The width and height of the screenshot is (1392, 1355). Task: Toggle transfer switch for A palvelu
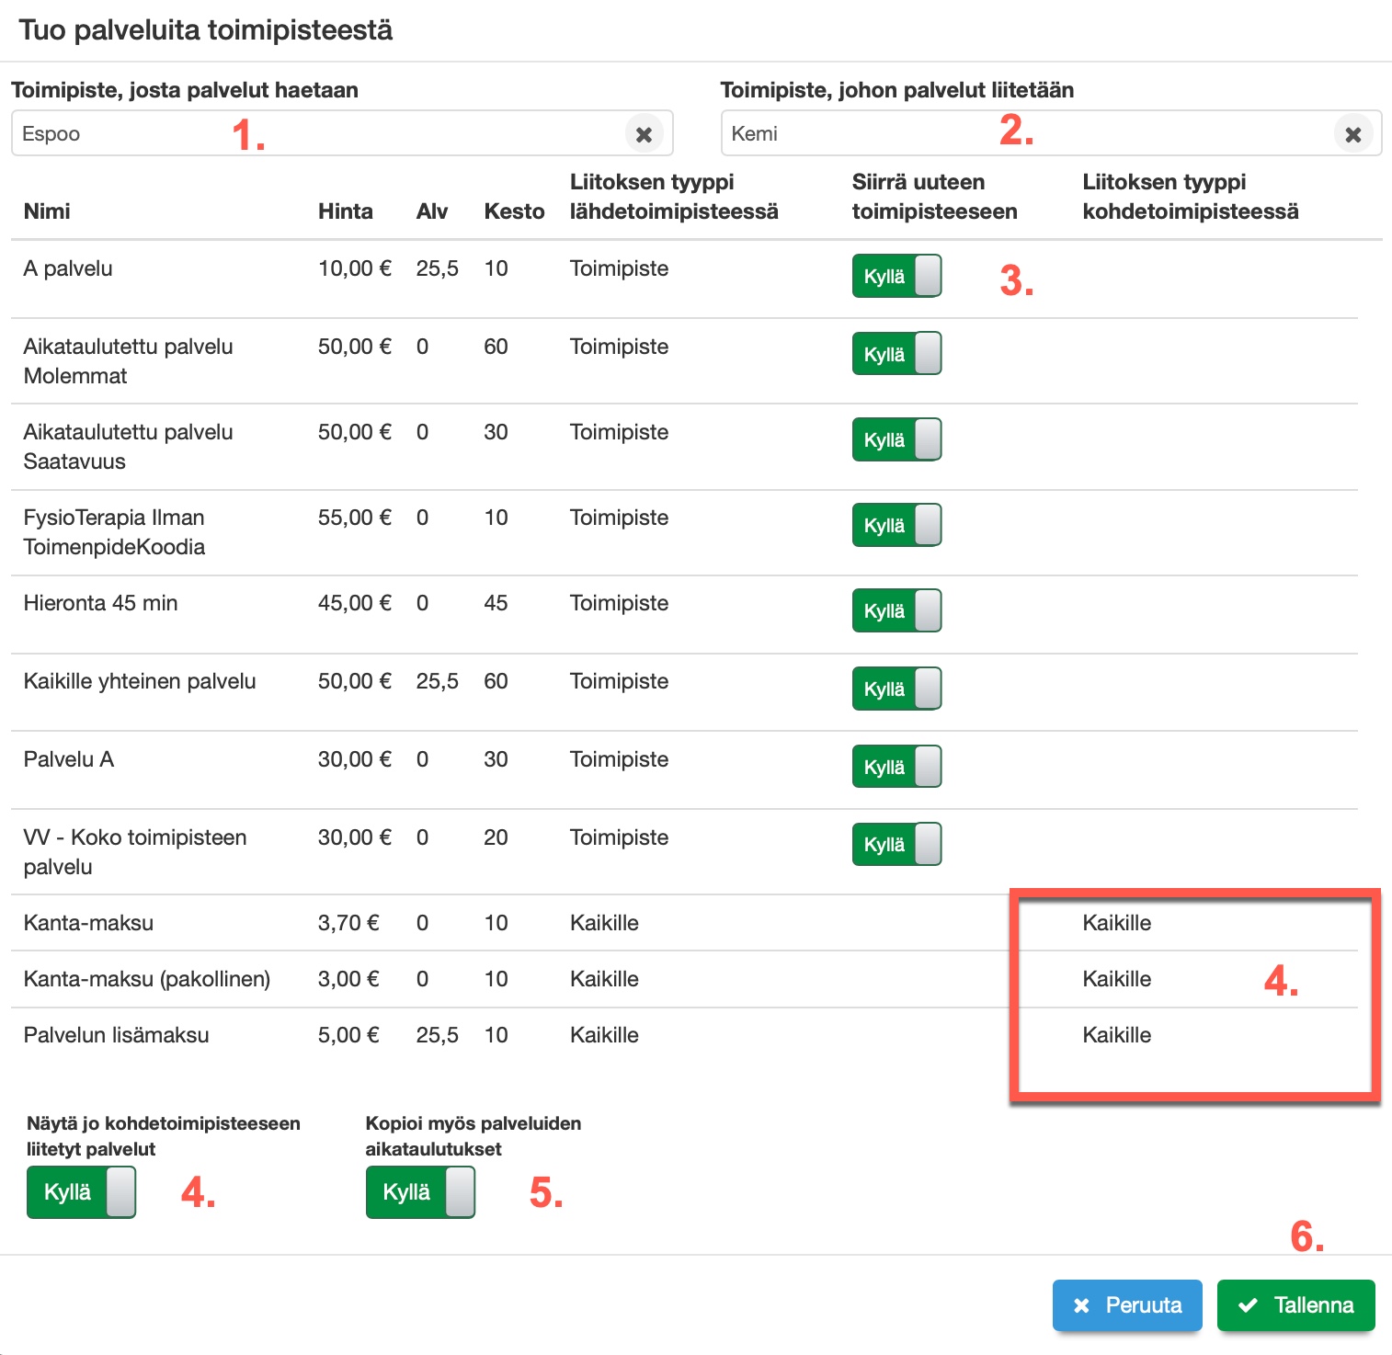(x=896, y=277)
